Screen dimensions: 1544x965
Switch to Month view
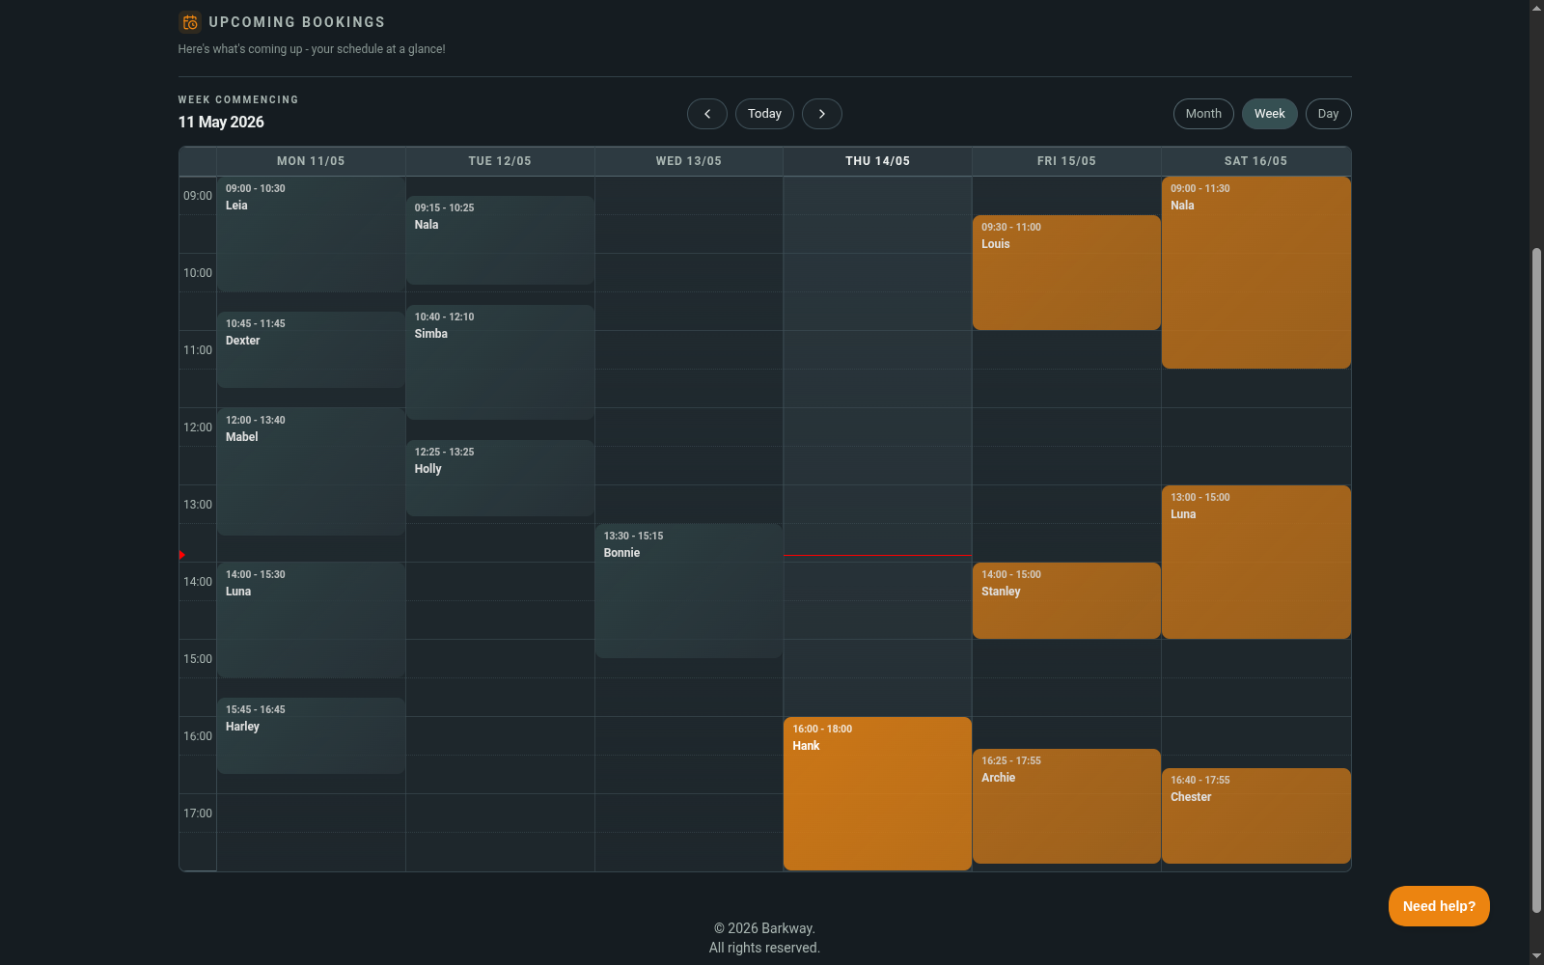[1203, 114]
